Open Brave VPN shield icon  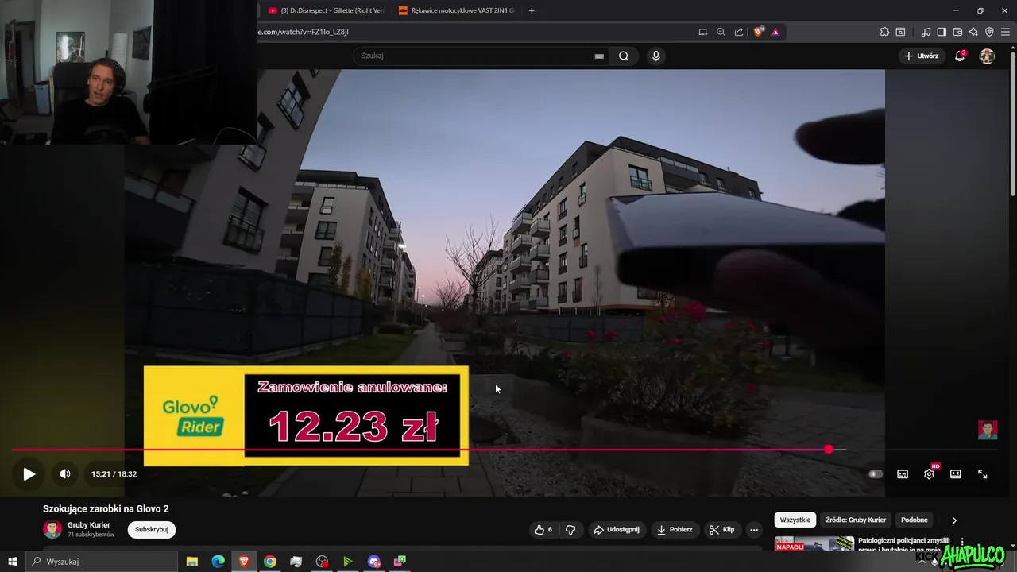[x=989, y=32]
